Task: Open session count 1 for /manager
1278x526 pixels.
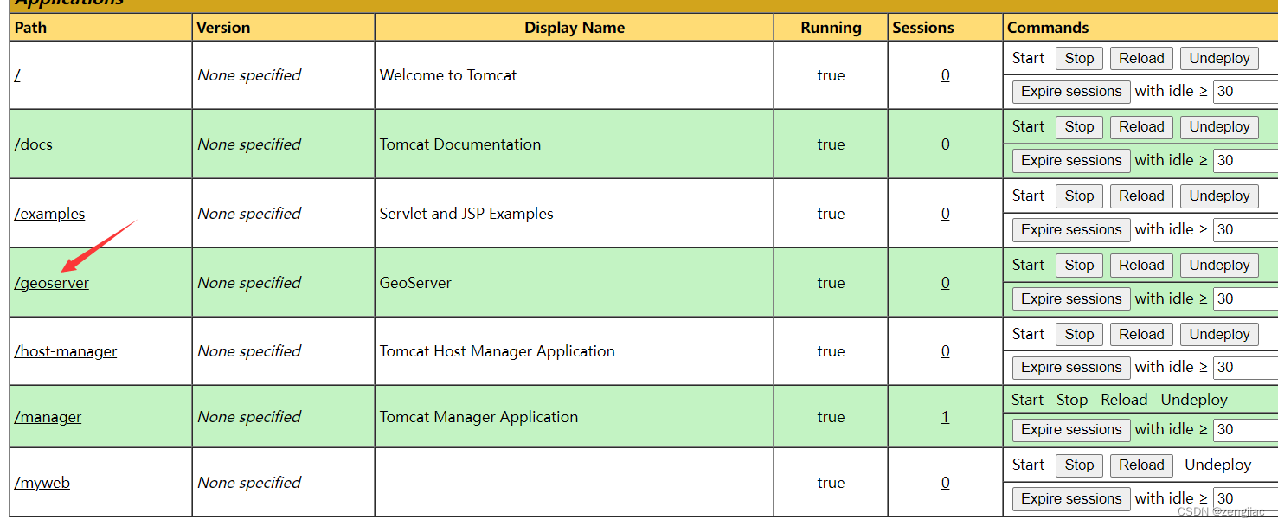Action: pos(945,417)
